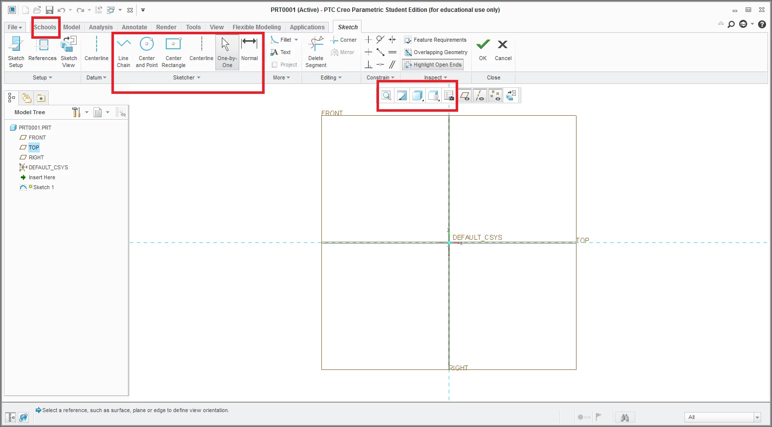This screenshot has width=772, height=427.
Task: Apply the Equal constraint
Action: [x=392, y=52]
